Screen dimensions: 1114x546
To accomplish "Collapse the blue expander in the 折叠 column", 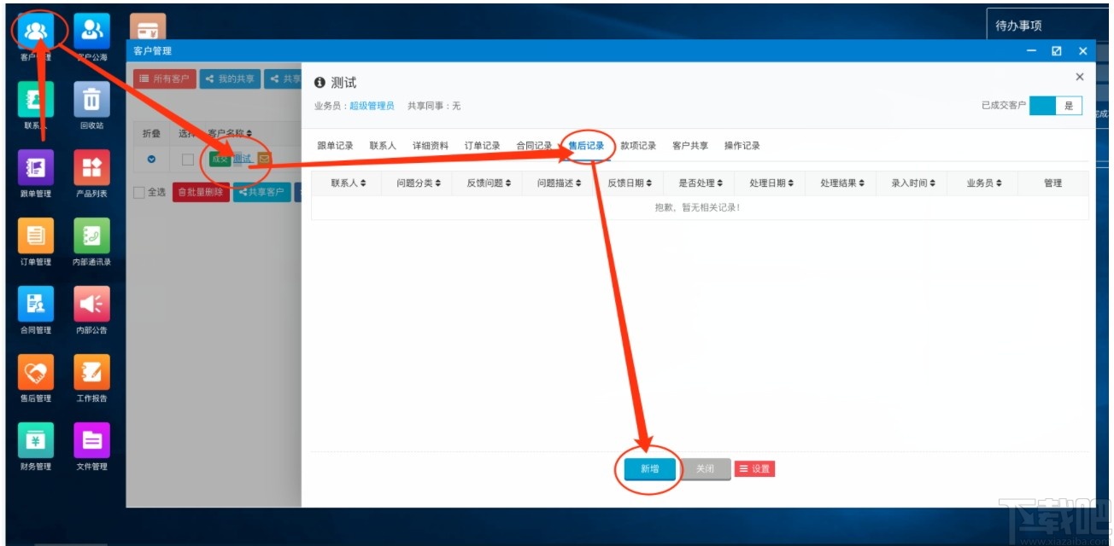I will pos(150,160).
